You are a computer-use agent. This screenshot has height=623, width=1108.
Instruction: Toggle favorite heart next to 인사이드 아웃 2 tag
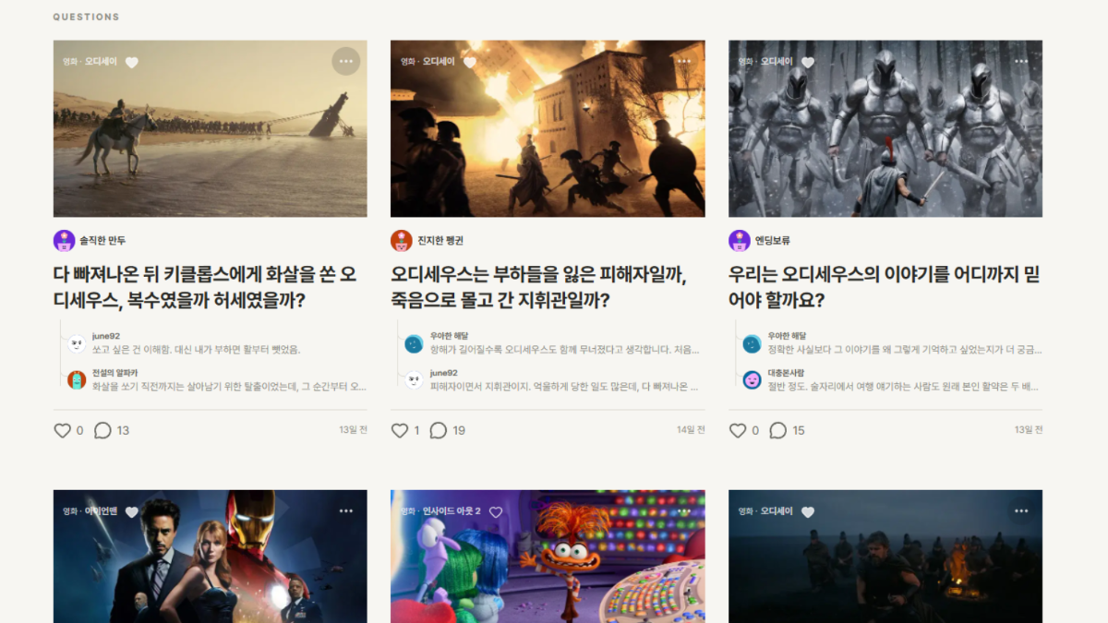pyautogui.click(x=496, y=512)
